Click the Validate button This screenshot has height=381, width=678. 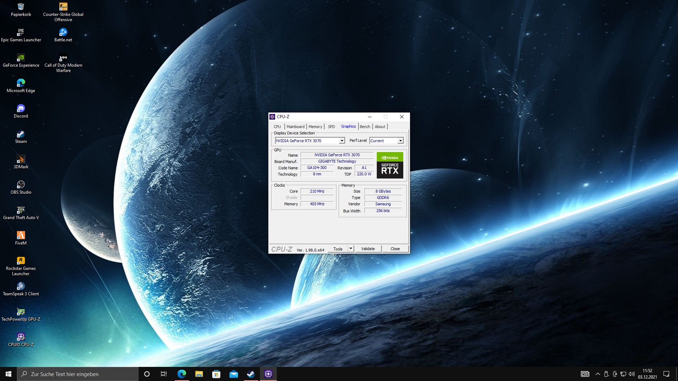(368, 249)
